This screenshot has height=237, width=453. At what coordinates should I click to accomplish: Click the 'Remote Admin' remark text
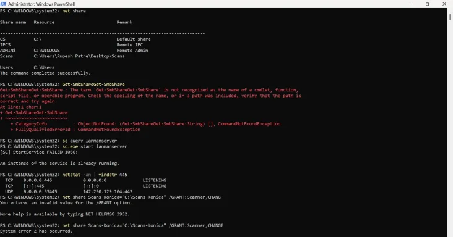(132, 51)
